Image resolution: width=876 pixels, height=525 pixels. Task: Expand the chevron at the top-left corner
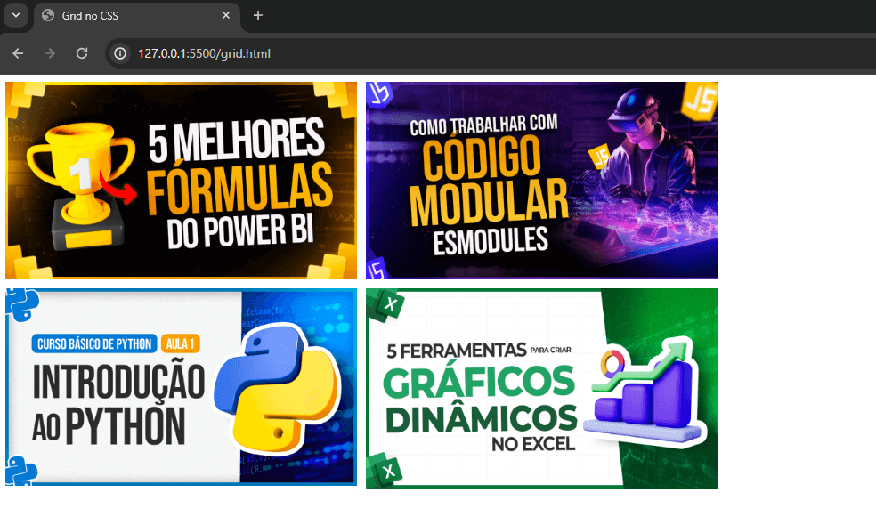(14, 15)
